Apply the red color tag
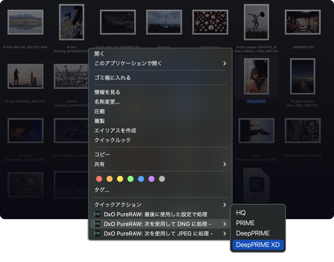 [x=99, y=179]
